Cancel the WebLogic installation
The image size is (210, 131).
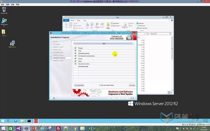point(132,98)
